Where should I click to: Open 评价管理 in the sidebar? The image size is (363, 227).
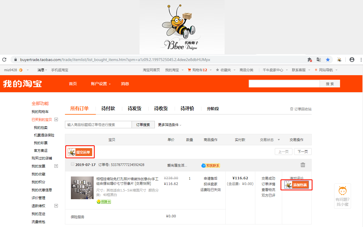tap(39, 198)
